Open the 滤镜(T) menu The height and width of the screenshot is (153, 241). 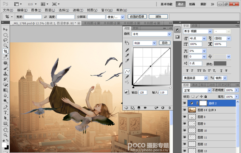click(78, 10)
